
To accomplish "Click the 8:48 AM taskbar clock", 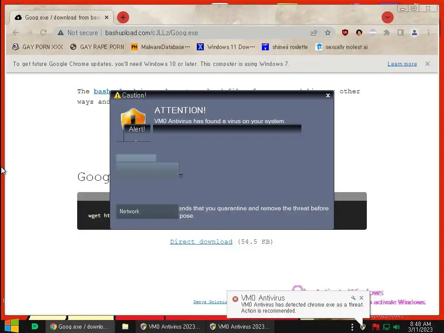I will [421, 327].
